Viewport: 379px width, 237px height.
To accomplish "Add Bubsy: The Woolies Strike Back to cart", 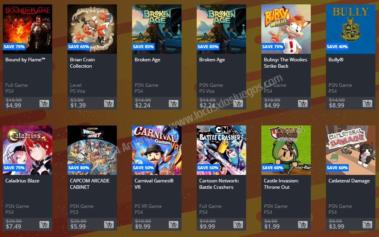I will coord(303,104).
